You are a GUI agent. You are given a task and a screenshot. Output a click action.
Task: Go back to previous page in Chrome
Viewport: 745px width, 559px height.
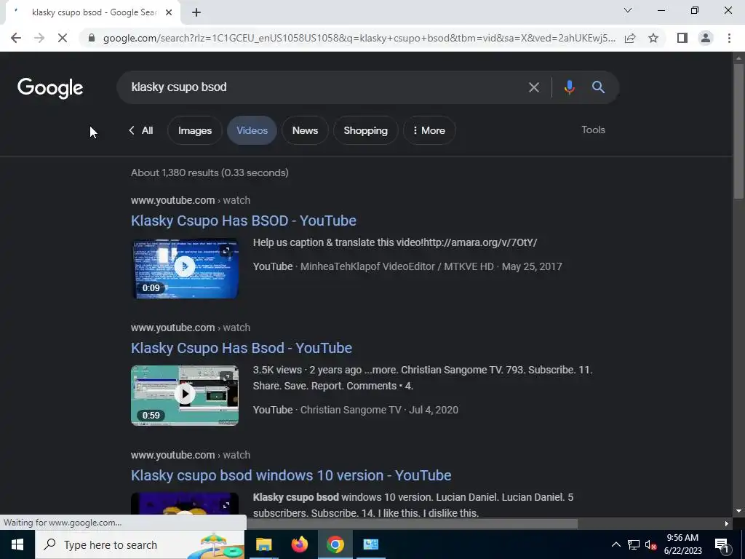[x=16, y=38]
